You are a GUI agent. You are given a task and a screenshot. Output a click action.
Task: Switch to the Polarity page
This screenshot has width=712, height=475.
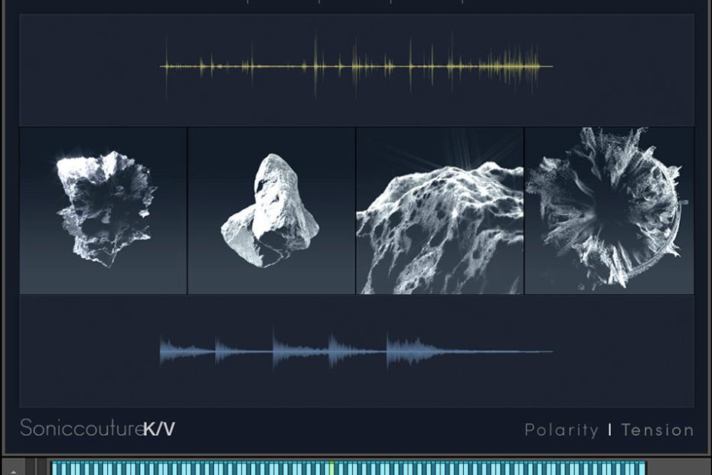[x=561, y=430]
